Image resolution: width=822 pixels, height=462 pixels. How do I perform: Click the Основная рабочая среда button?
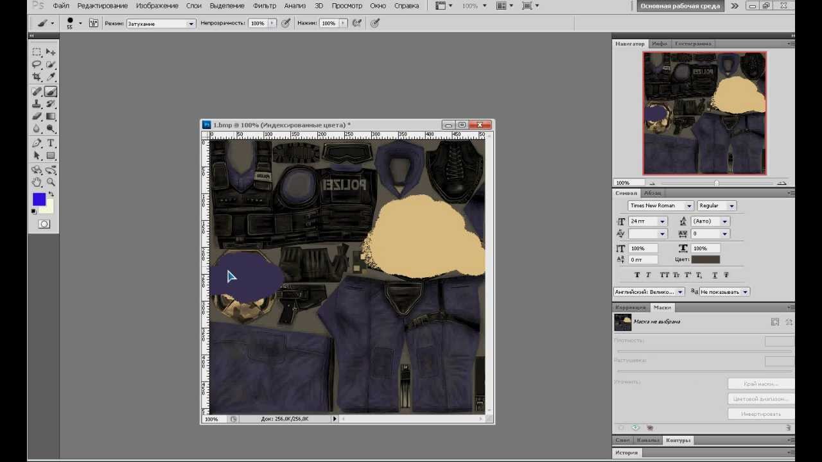(x=680, y=6)
